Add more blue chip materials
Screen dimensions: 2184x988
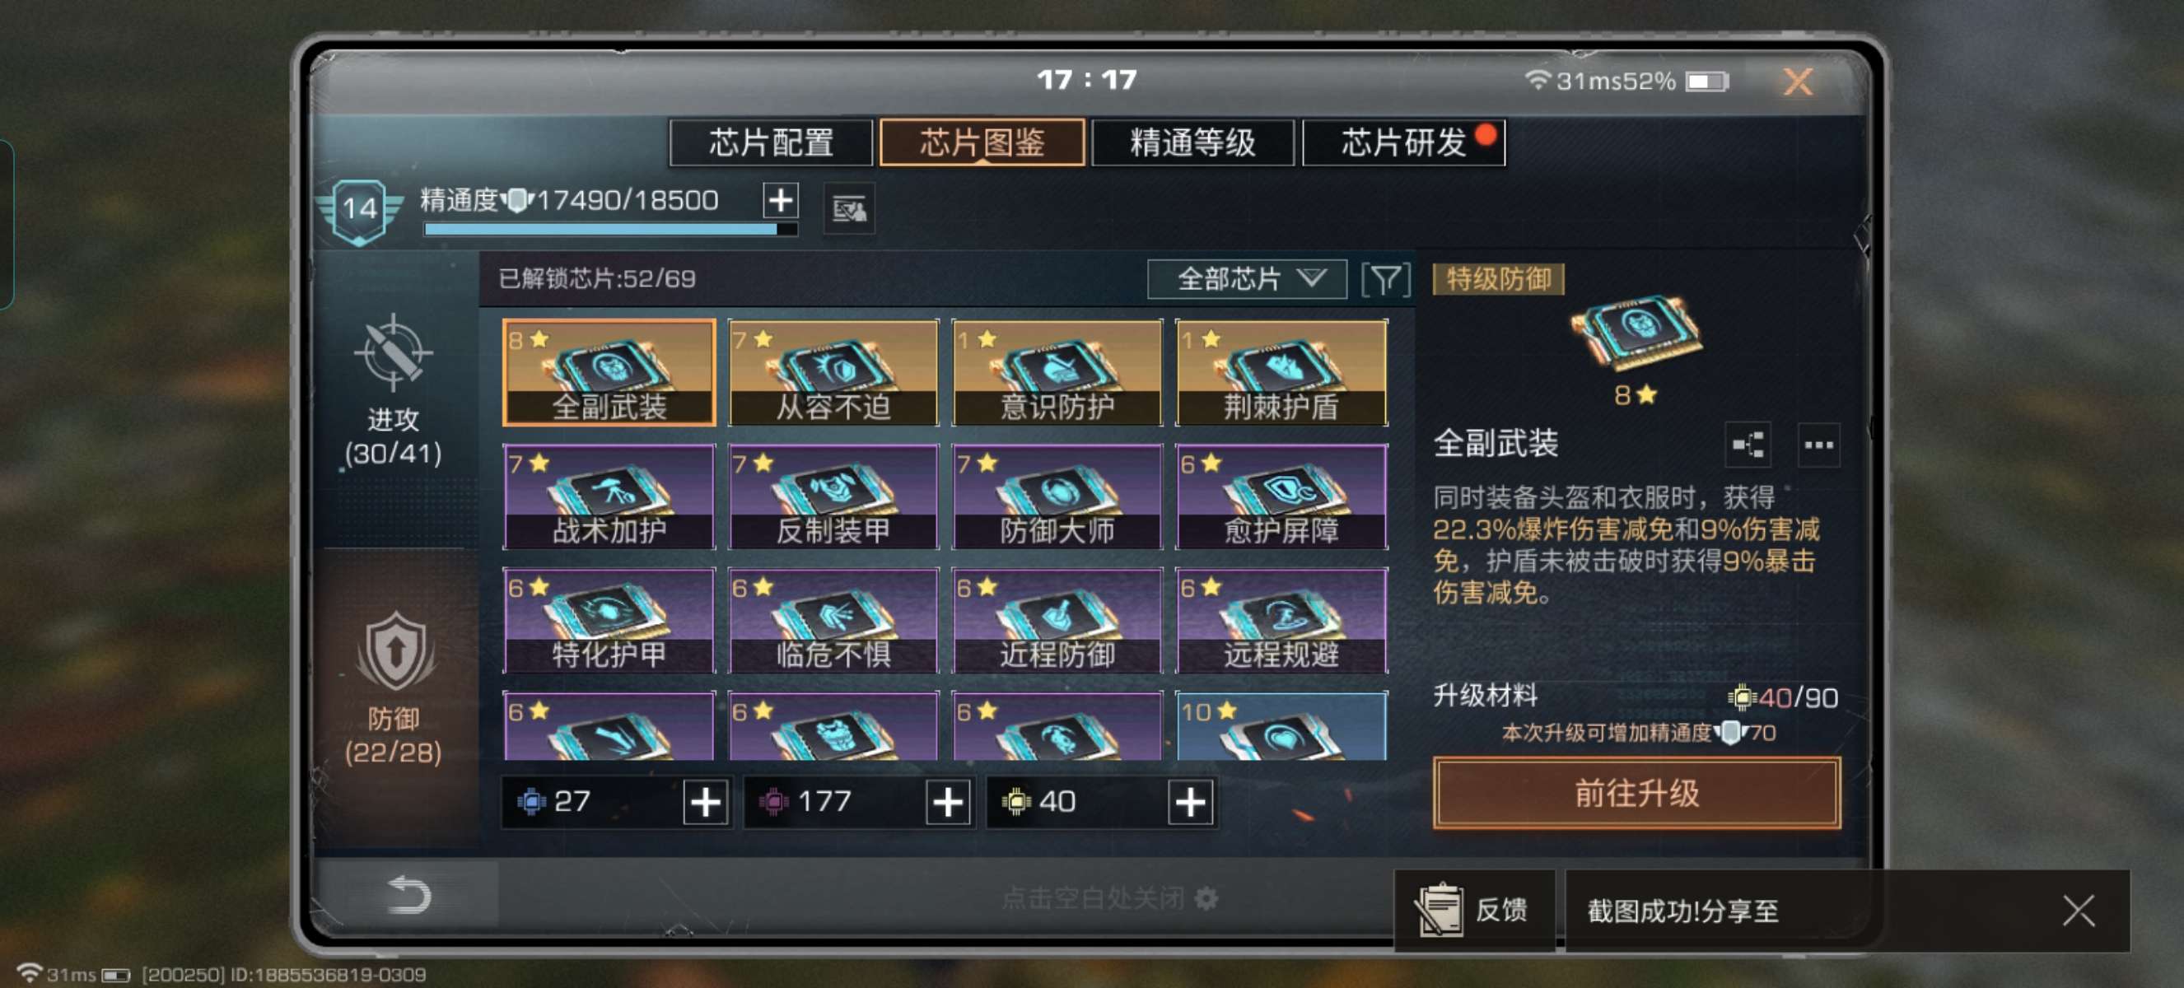(706, 801)
